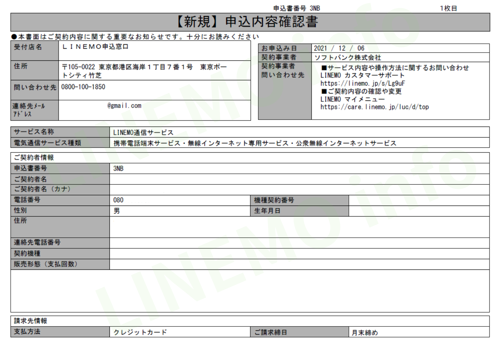
Task: Select the ご請求締日 label
Action: point(271,332)
